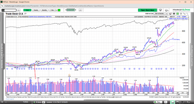Expand the Add to List dropdown
Screen dimensions: 194x104
[167, 14]
